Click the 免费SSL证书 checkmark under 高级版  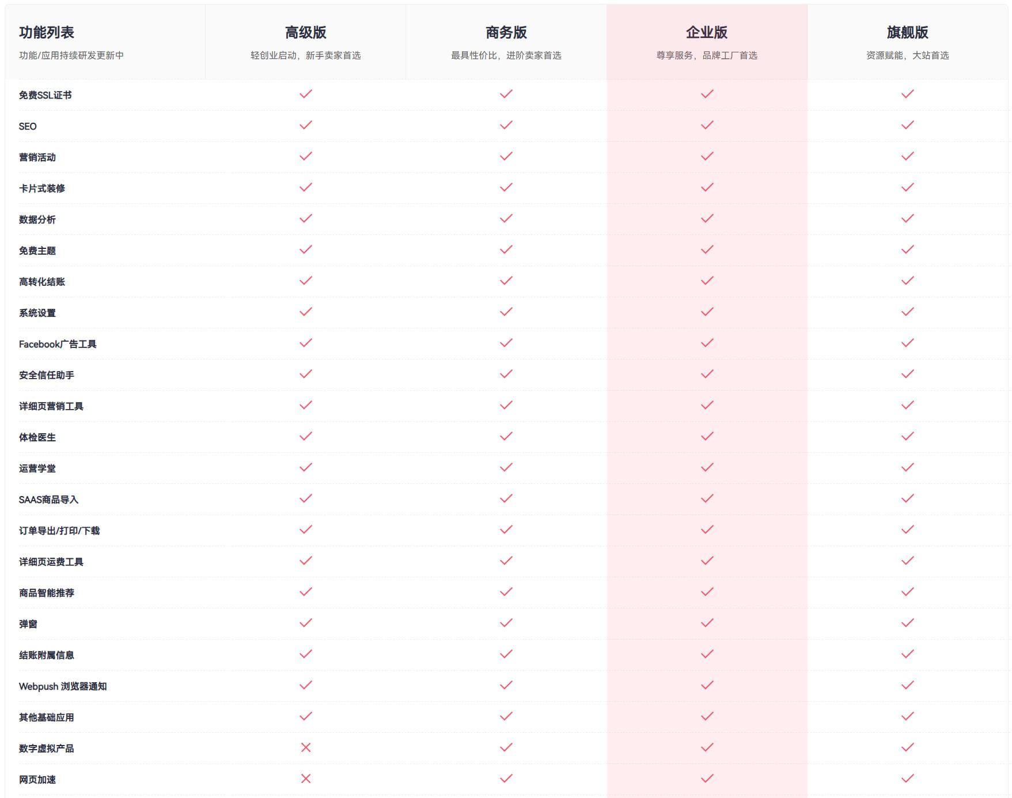(306, 94)
